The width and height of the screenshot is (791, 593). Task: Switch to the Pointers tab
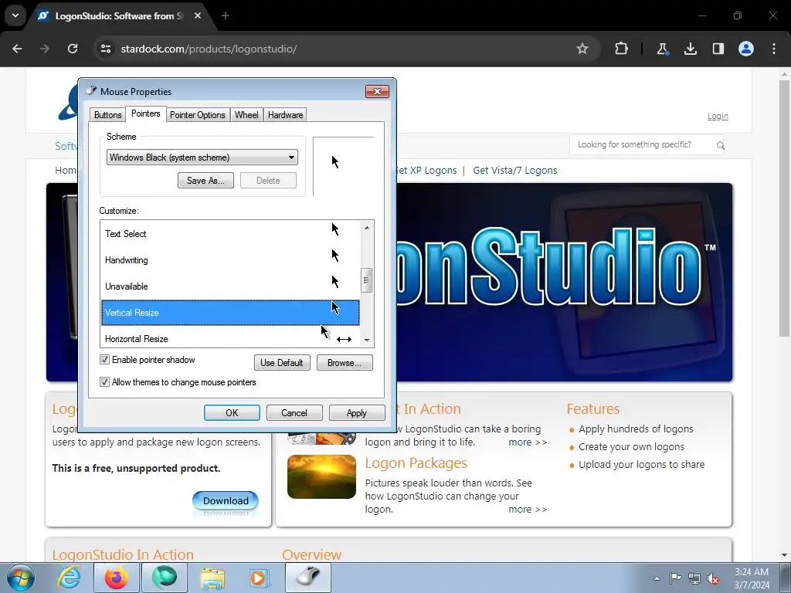click(x=145, y=114)
